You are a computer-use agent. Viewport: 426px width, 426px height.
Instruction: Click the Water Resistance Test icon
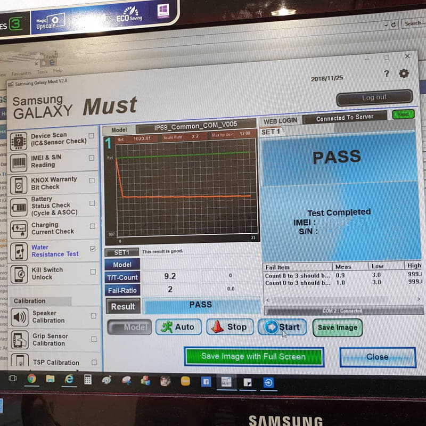(x=19, y=252)
